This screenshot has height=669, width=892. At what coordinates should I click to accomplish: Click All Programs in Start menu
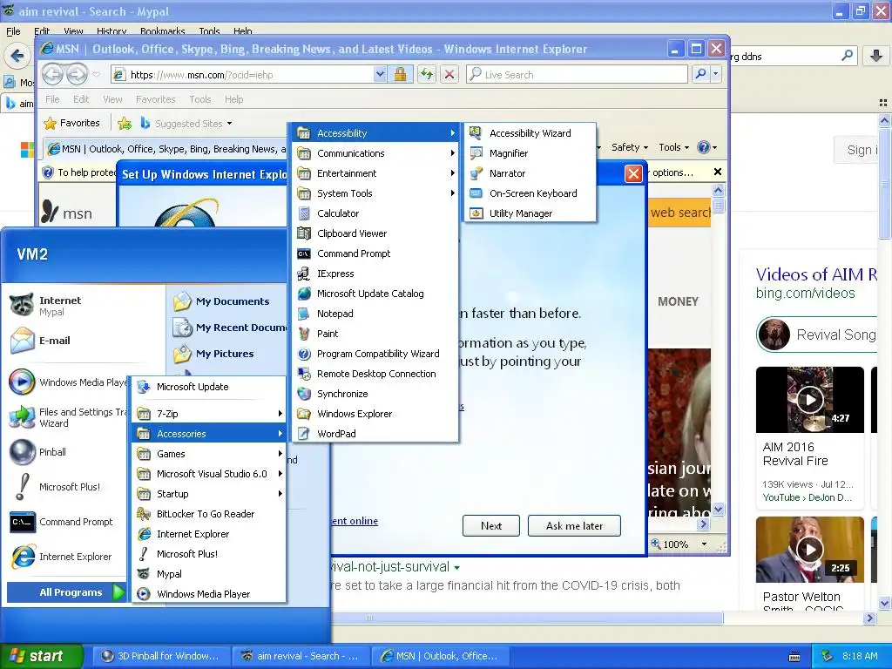pos(66,592)
